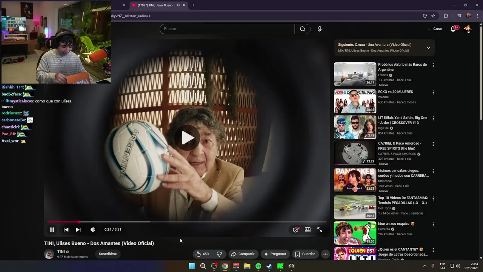Open options for CA7RIEL FREE SPIRITS video
The image size is (483, 272).
pos(433,144)
